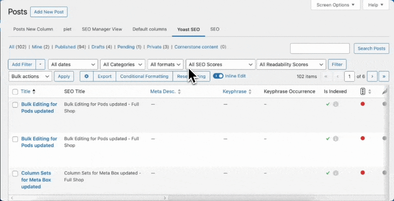Toggle the Inline Edit switch
394x201 pixels.
pos(218,76)
